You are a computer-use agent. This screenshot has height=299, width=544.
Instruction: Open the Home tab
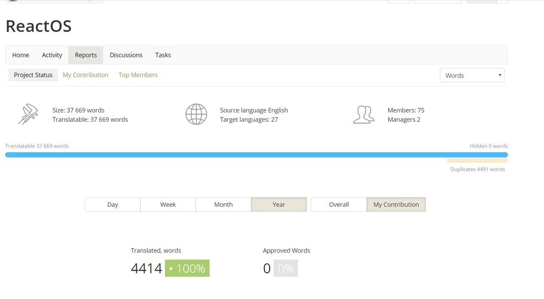21,55
